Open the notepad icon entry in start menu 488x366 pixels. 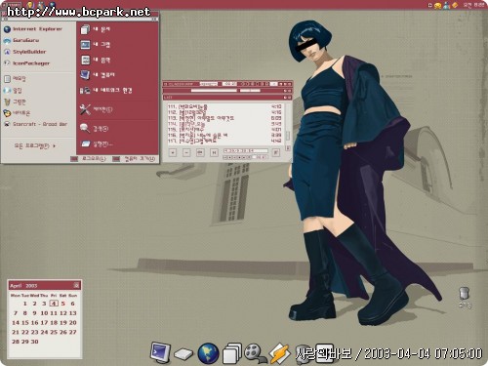click(7, 79)
